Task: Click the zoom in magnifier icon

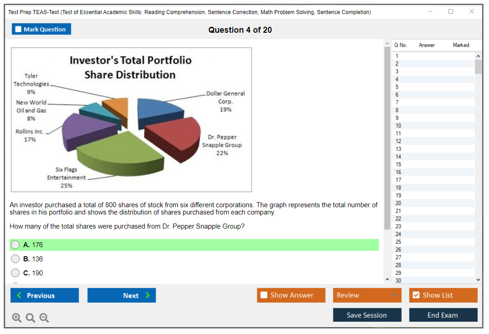Action: tap(17, 318)
